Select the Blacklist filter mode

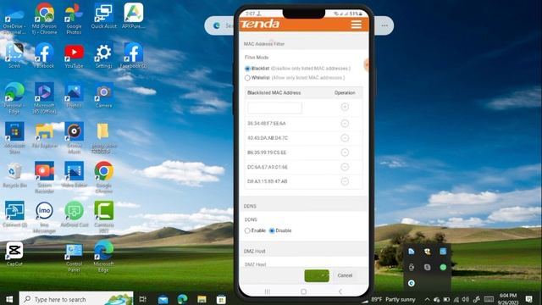pos(247,69)
